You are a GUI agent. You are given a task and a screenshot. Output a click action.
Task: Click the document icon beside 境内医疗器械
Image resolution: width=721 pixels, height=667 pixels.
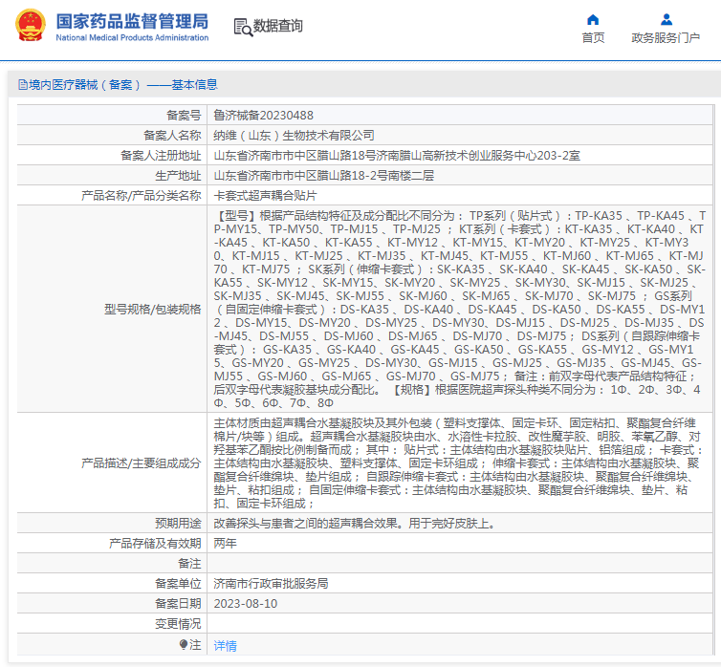[22, 84]
